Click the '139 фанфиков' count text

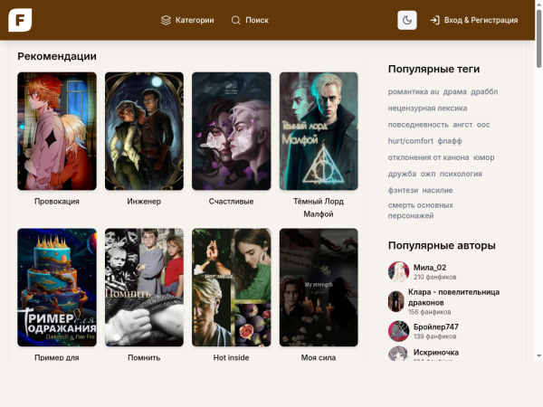point(435,336)
